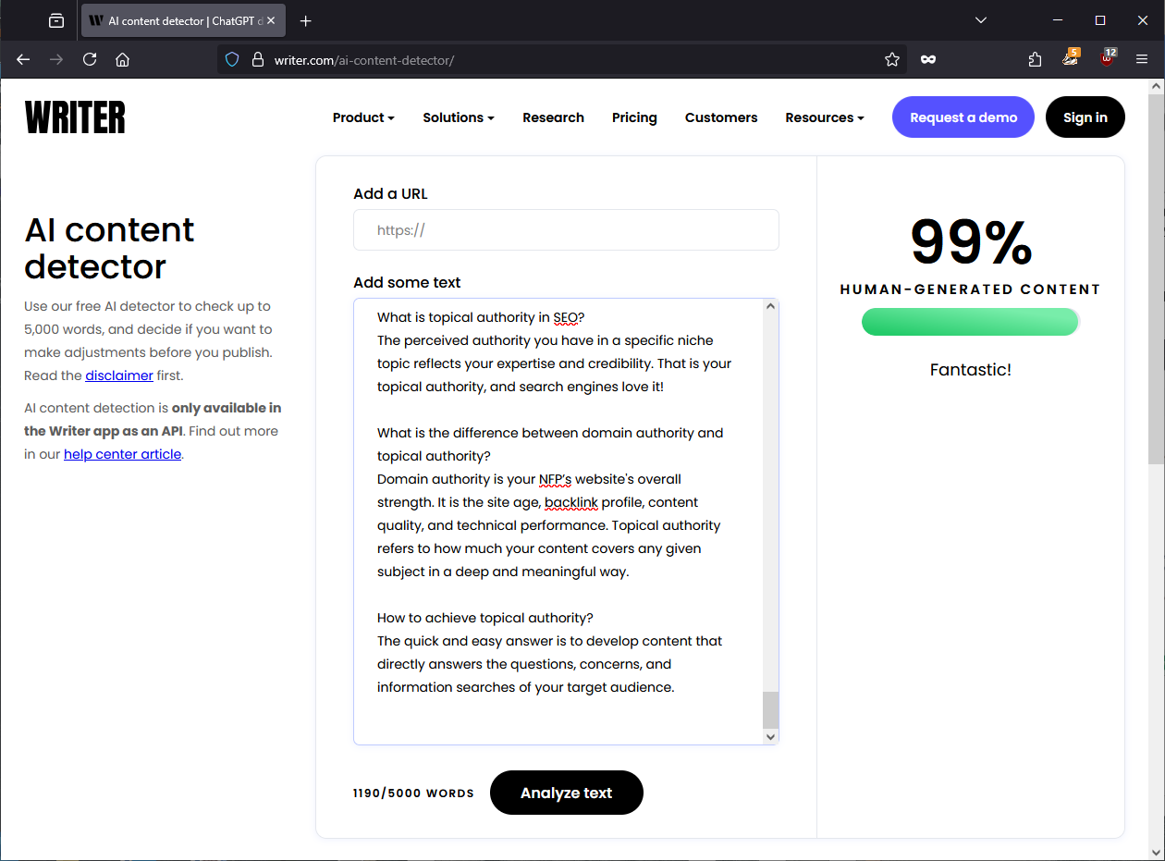
Task: Click Request a demo button
Action: pos(963,117)
